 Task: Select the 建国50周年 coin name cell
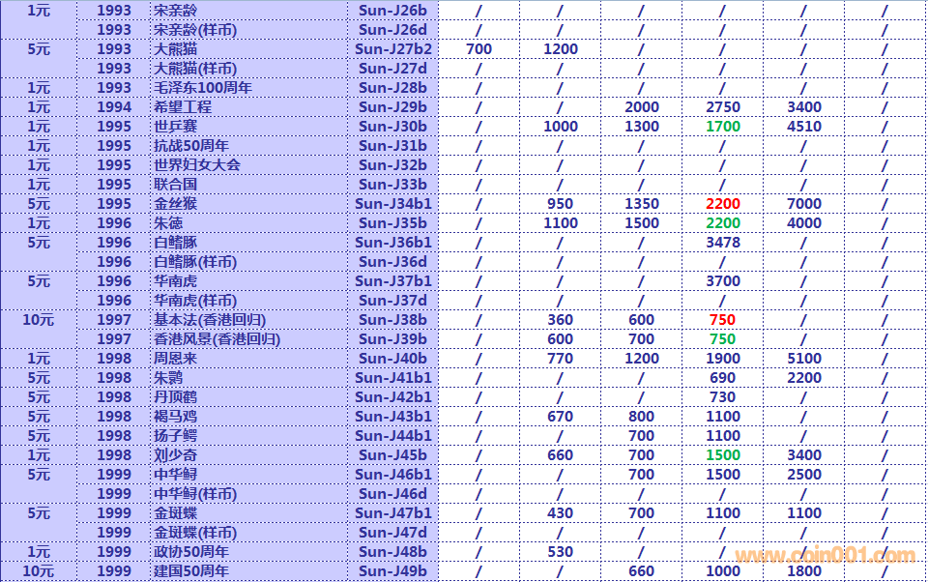click(191, 571)
